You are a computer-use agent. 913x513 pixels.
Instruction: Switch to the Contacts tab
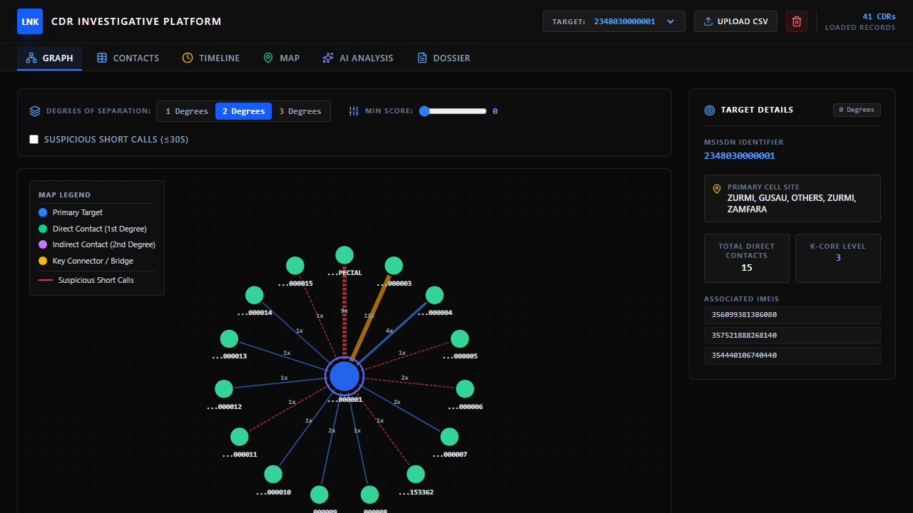[x=128, y=58]
